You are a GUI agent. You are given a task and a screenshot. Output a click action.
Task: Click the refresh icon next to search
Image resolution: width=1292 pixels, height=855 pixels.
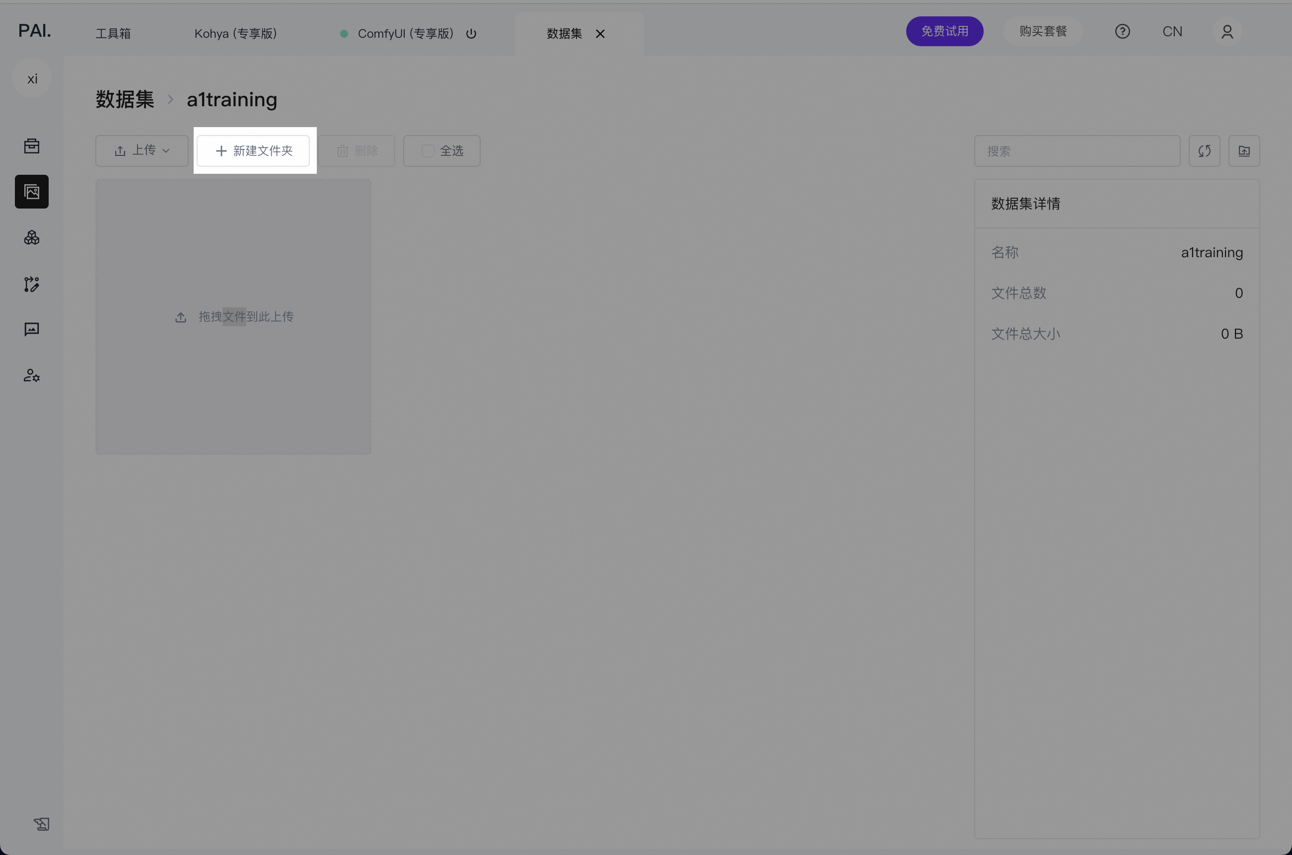point(1204,151)
